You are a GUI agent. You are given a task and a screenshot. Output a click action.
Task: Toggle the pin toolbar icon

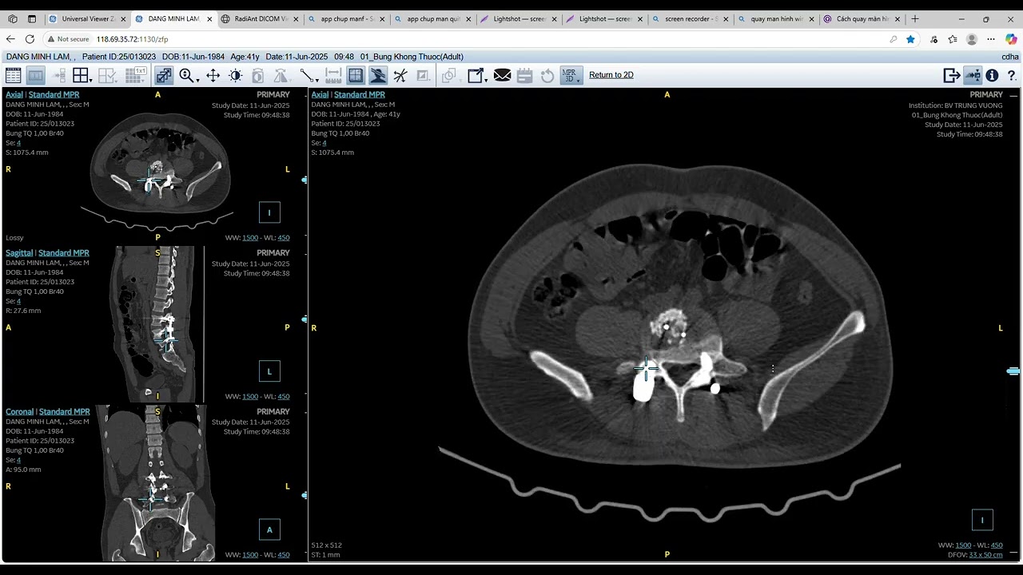pos(973,75)
